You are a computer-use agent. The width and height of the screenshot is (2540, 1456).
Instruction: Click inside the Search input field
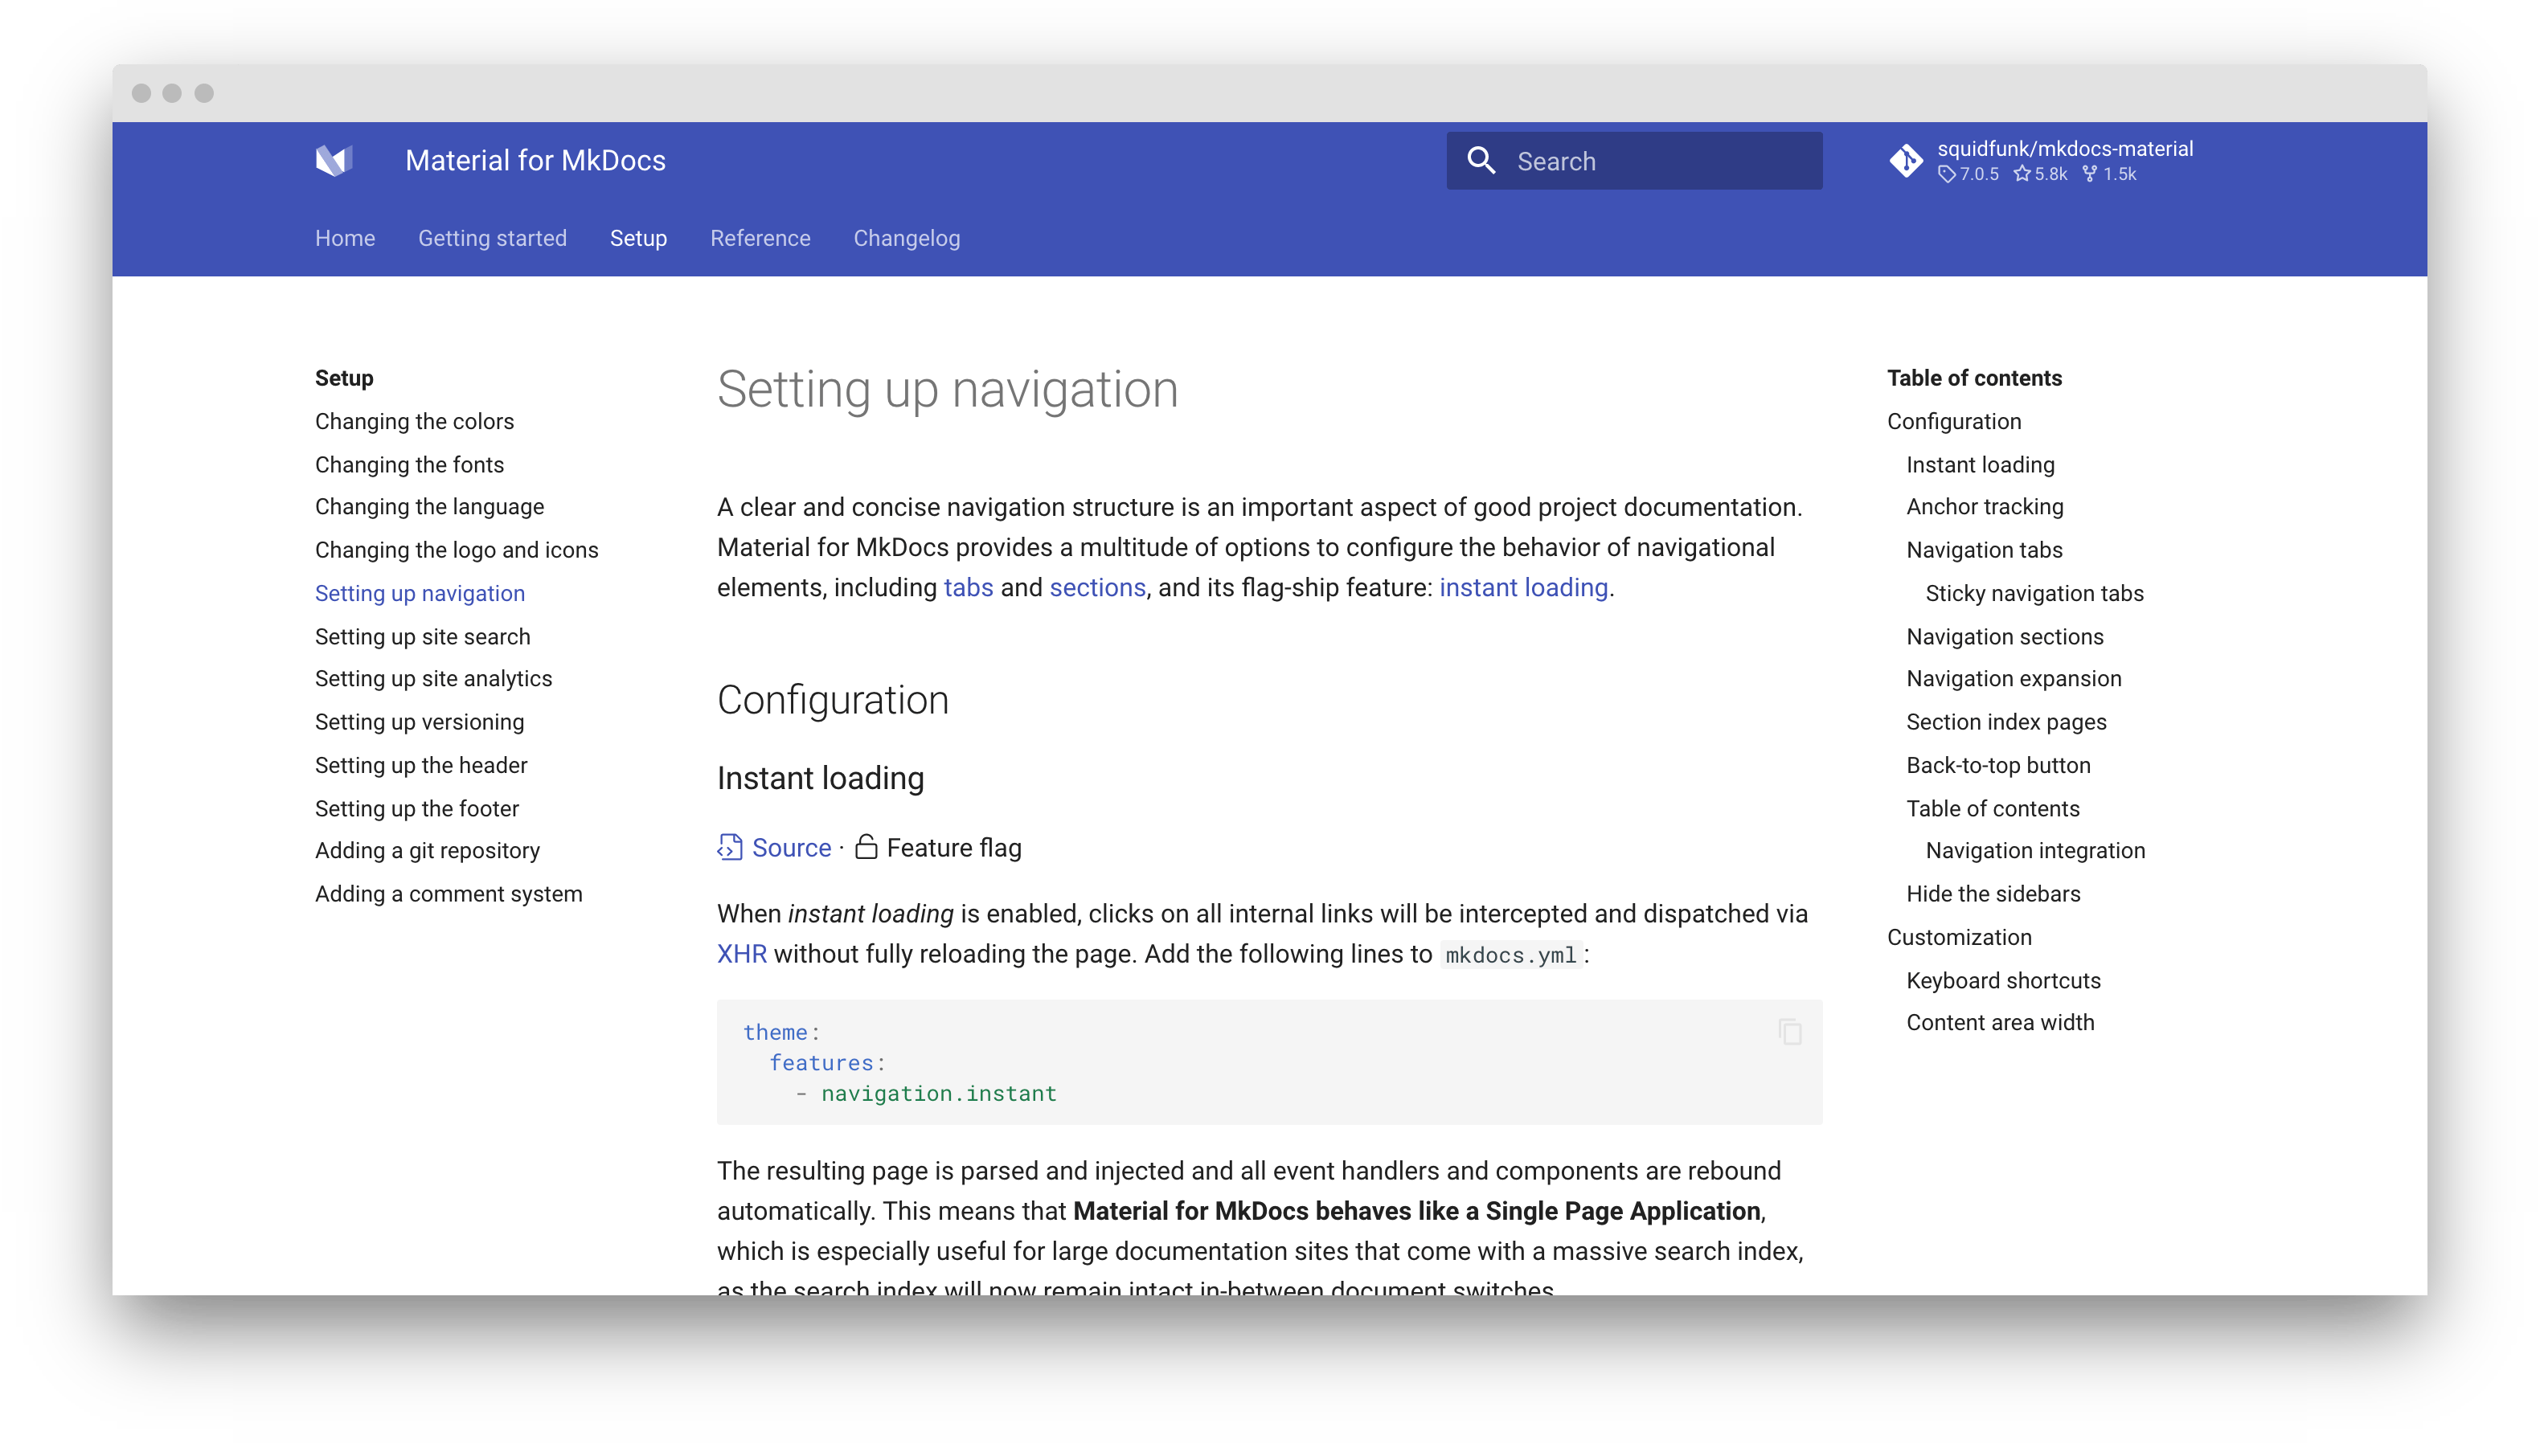pyautogui.click(x=1650, y=160)
